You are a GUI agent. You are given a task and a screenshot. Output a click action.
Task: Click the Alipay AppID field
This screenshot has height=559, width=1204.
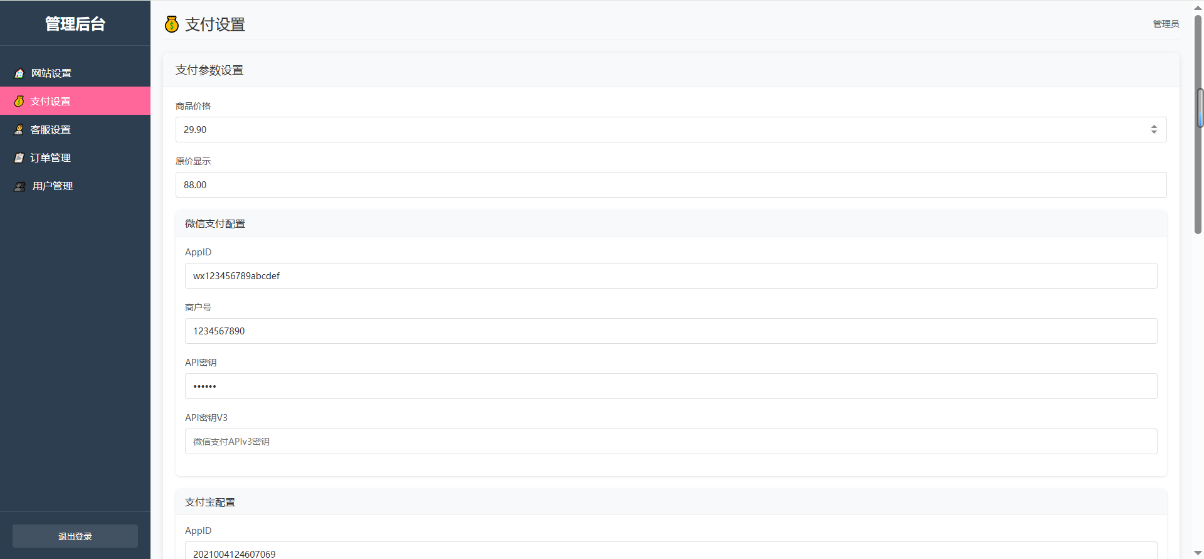(671, 551)
